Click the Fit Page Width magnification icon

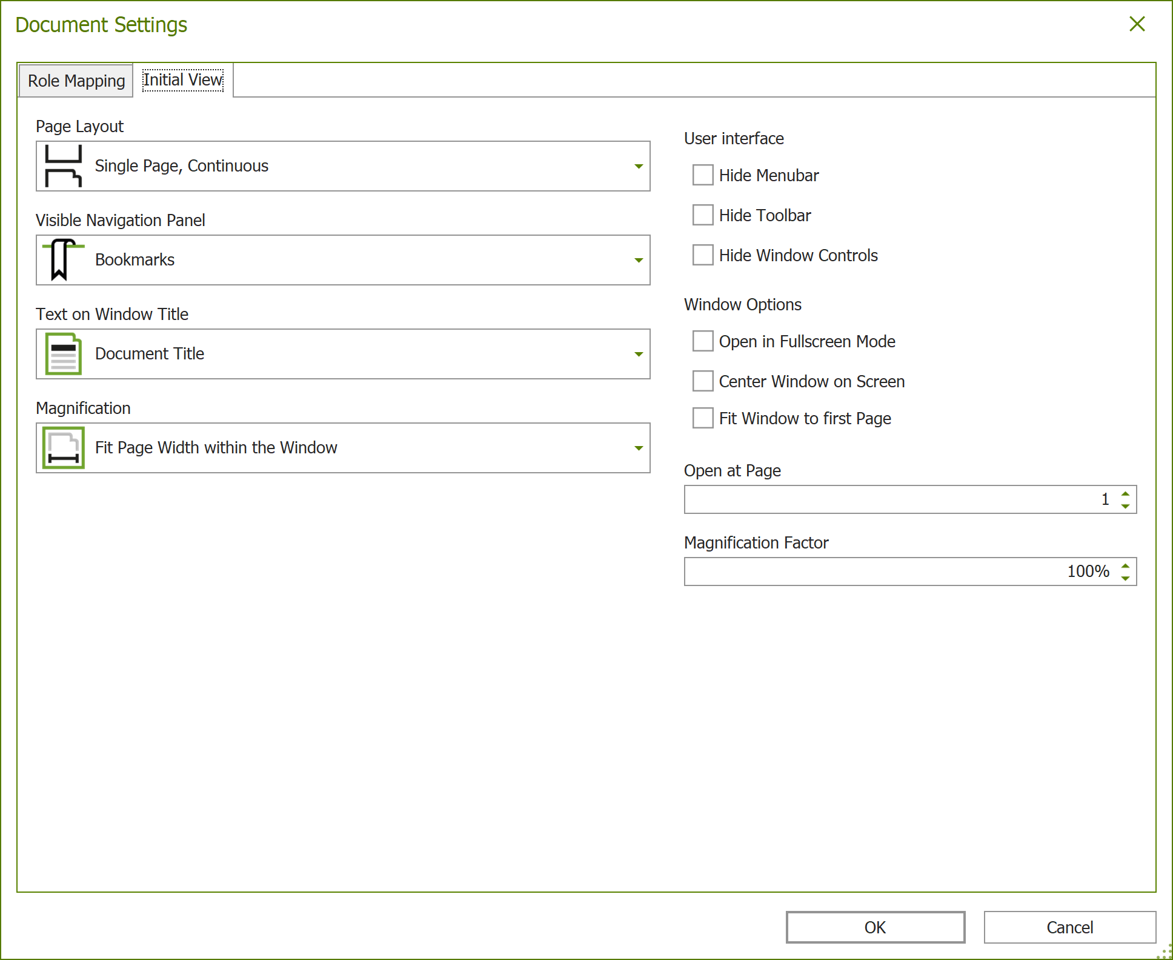(62, 447)
